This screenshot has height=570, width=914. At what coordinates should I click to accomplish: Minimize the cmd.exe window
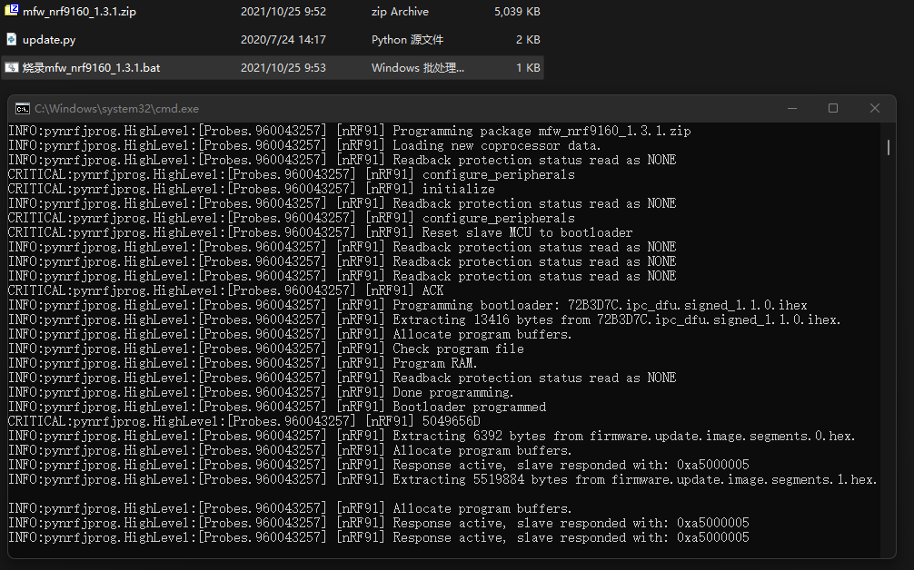(x=791, y=108)
